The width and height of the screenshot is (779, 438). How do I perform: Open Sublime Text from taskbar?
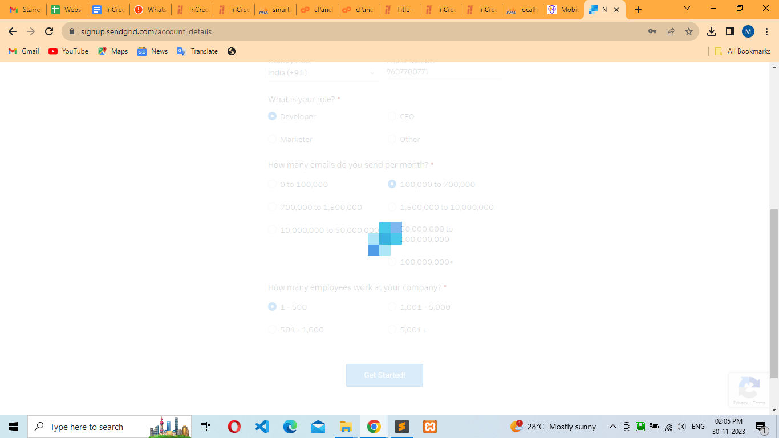(x=402, y=427)
